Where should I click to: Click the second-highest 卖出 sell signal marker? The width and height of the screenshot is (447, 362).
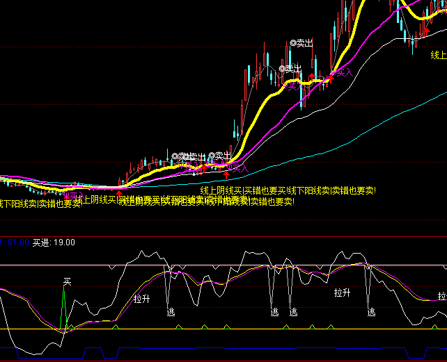290,68
